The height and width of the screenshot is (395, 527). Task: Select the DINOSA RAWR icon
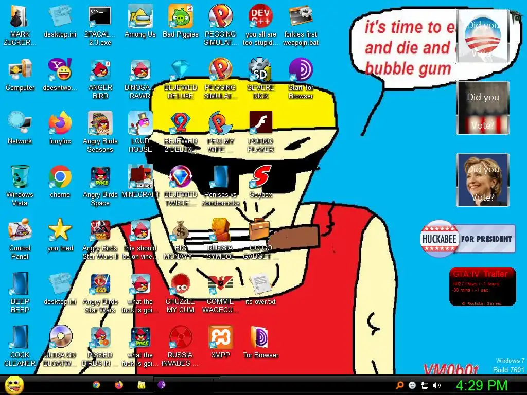point(140,79)
